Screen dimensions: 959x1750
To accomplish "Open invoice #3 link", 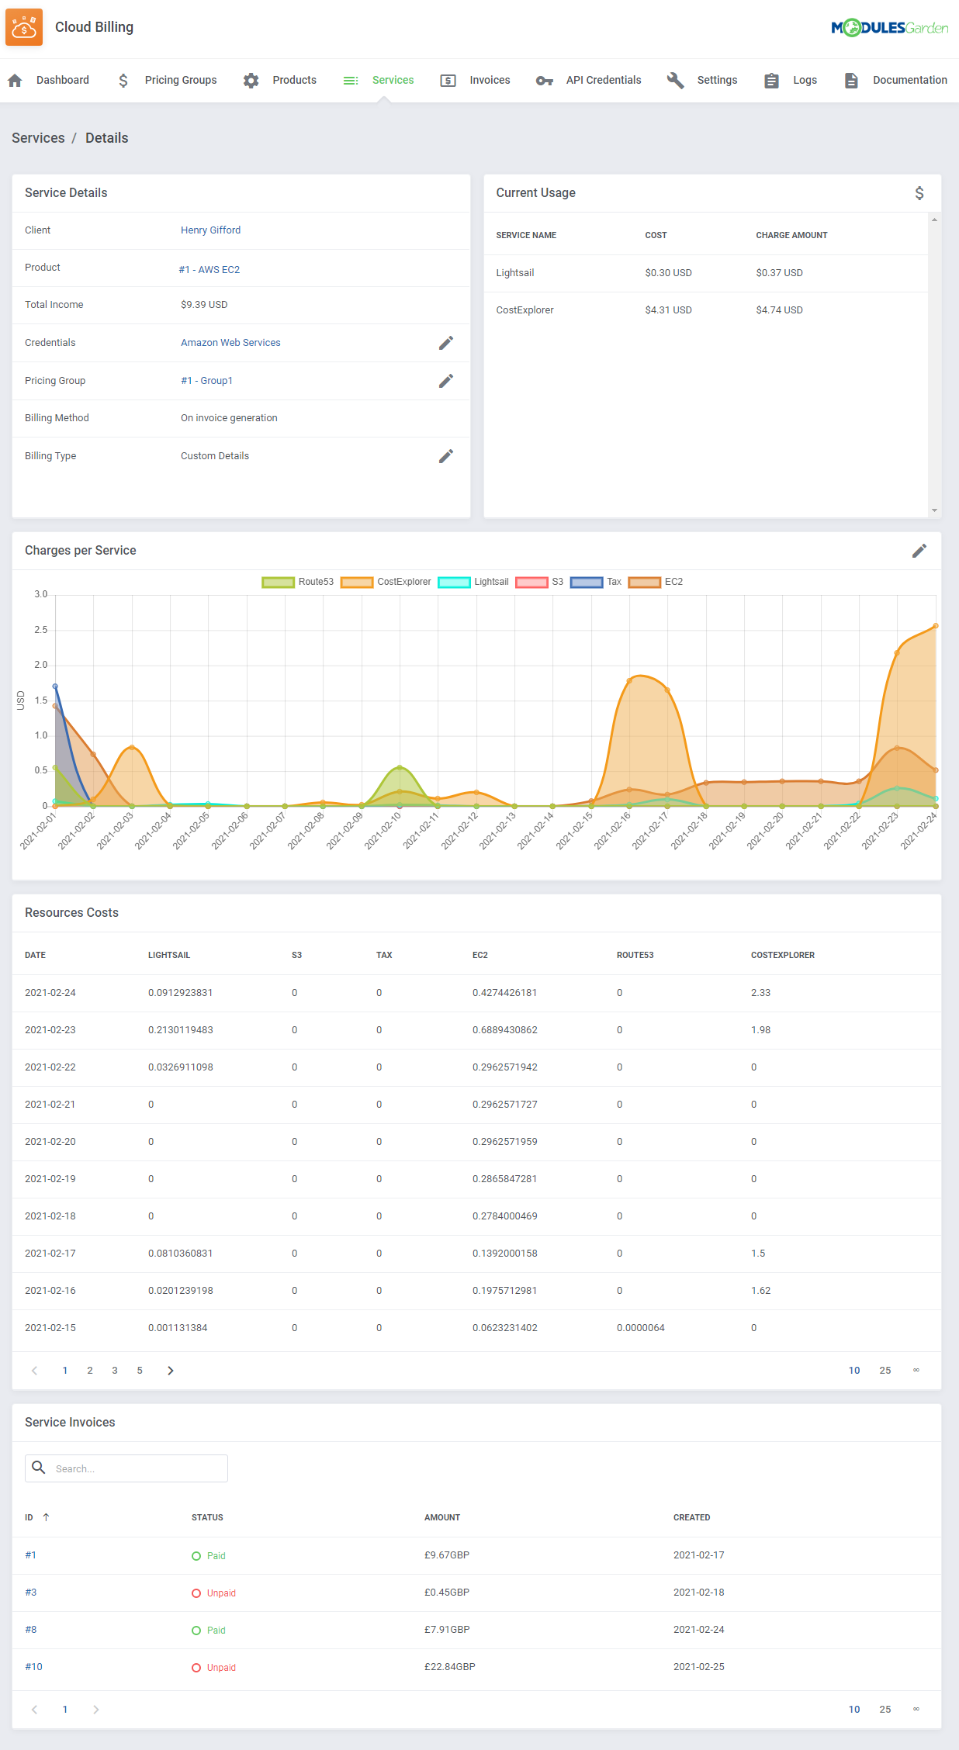I will point(30,1592).
